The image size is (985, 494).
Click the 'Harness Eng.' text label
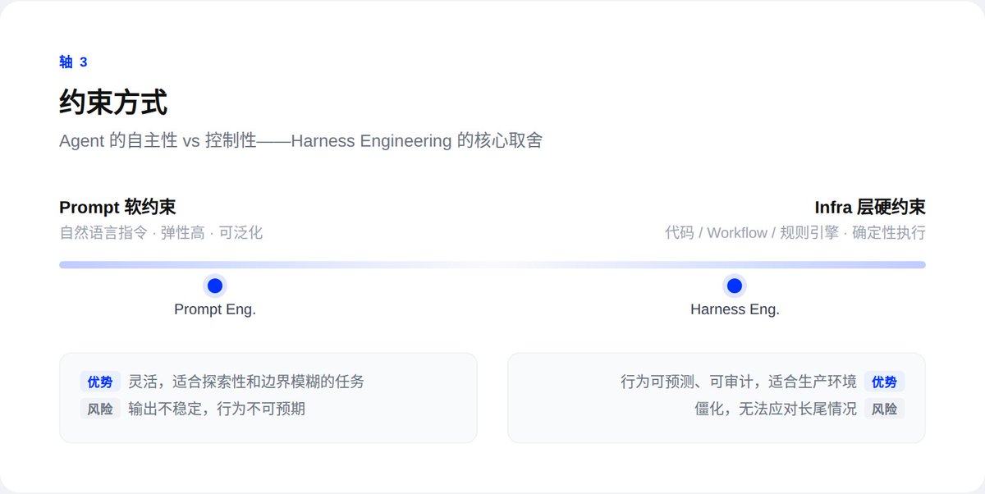click(735, 309)
